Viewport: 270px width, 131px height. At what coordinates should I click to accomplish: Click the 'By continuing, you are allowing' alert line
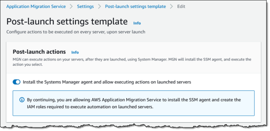[x=134, y=100]
